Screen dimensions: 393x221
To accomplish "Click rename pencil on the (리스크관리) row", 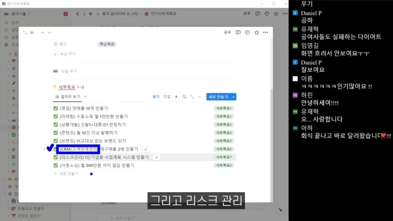I will tap(157, 157).
